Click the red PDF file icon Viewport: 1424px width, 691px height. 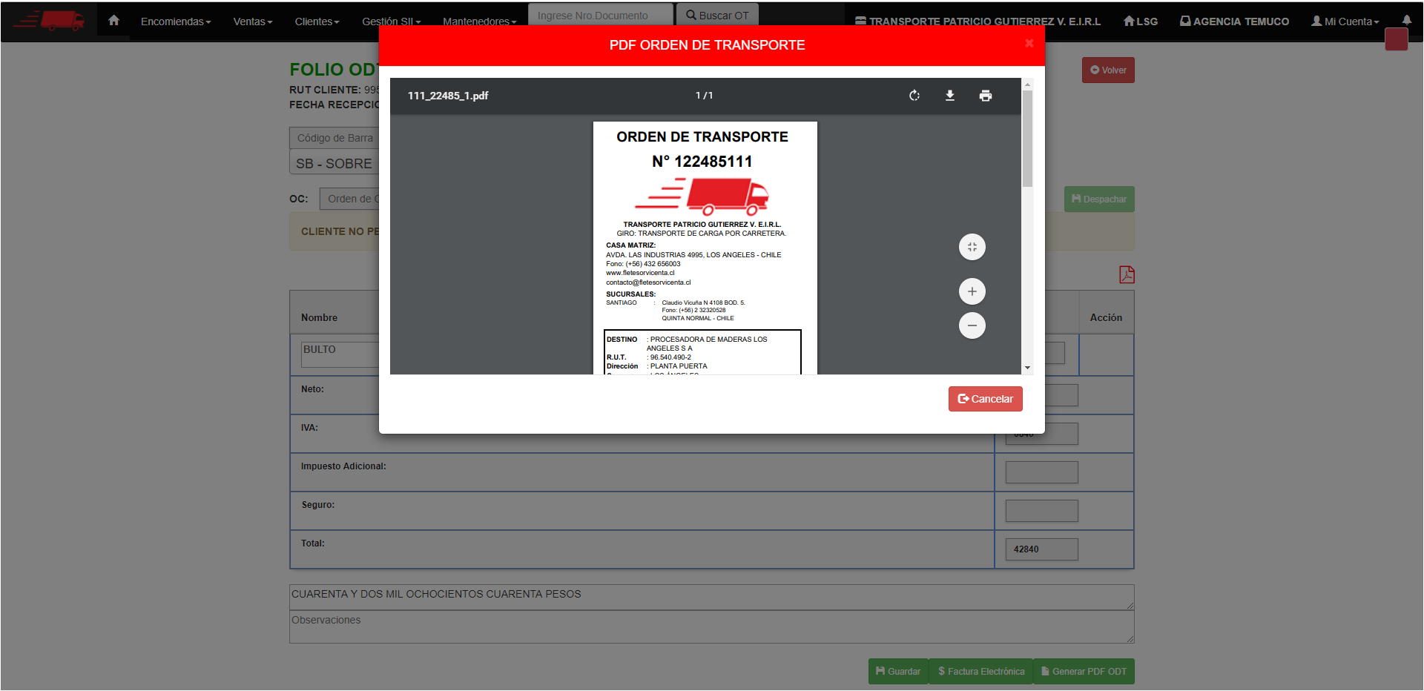pos(1127,274)
